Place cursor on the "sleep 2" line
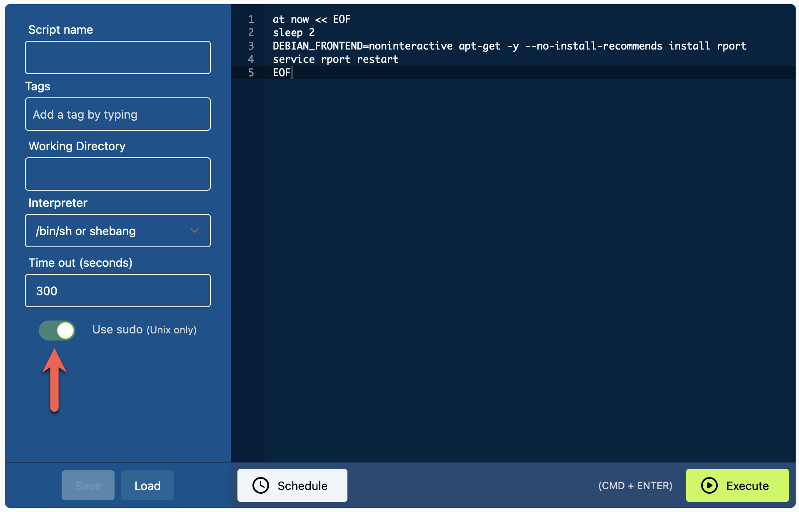This screenshot has height=512, width=799. (294, 32)
